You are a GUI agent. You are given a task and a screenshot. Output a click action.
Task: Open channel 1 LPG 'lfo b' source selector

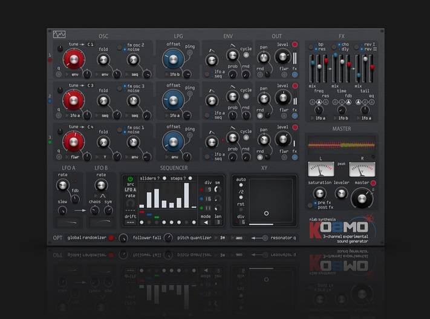[174, 74]
